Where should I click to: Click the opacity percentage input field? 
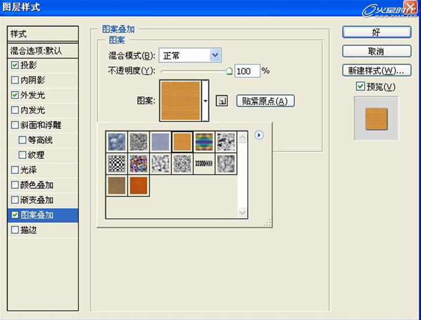click(247, 71)
